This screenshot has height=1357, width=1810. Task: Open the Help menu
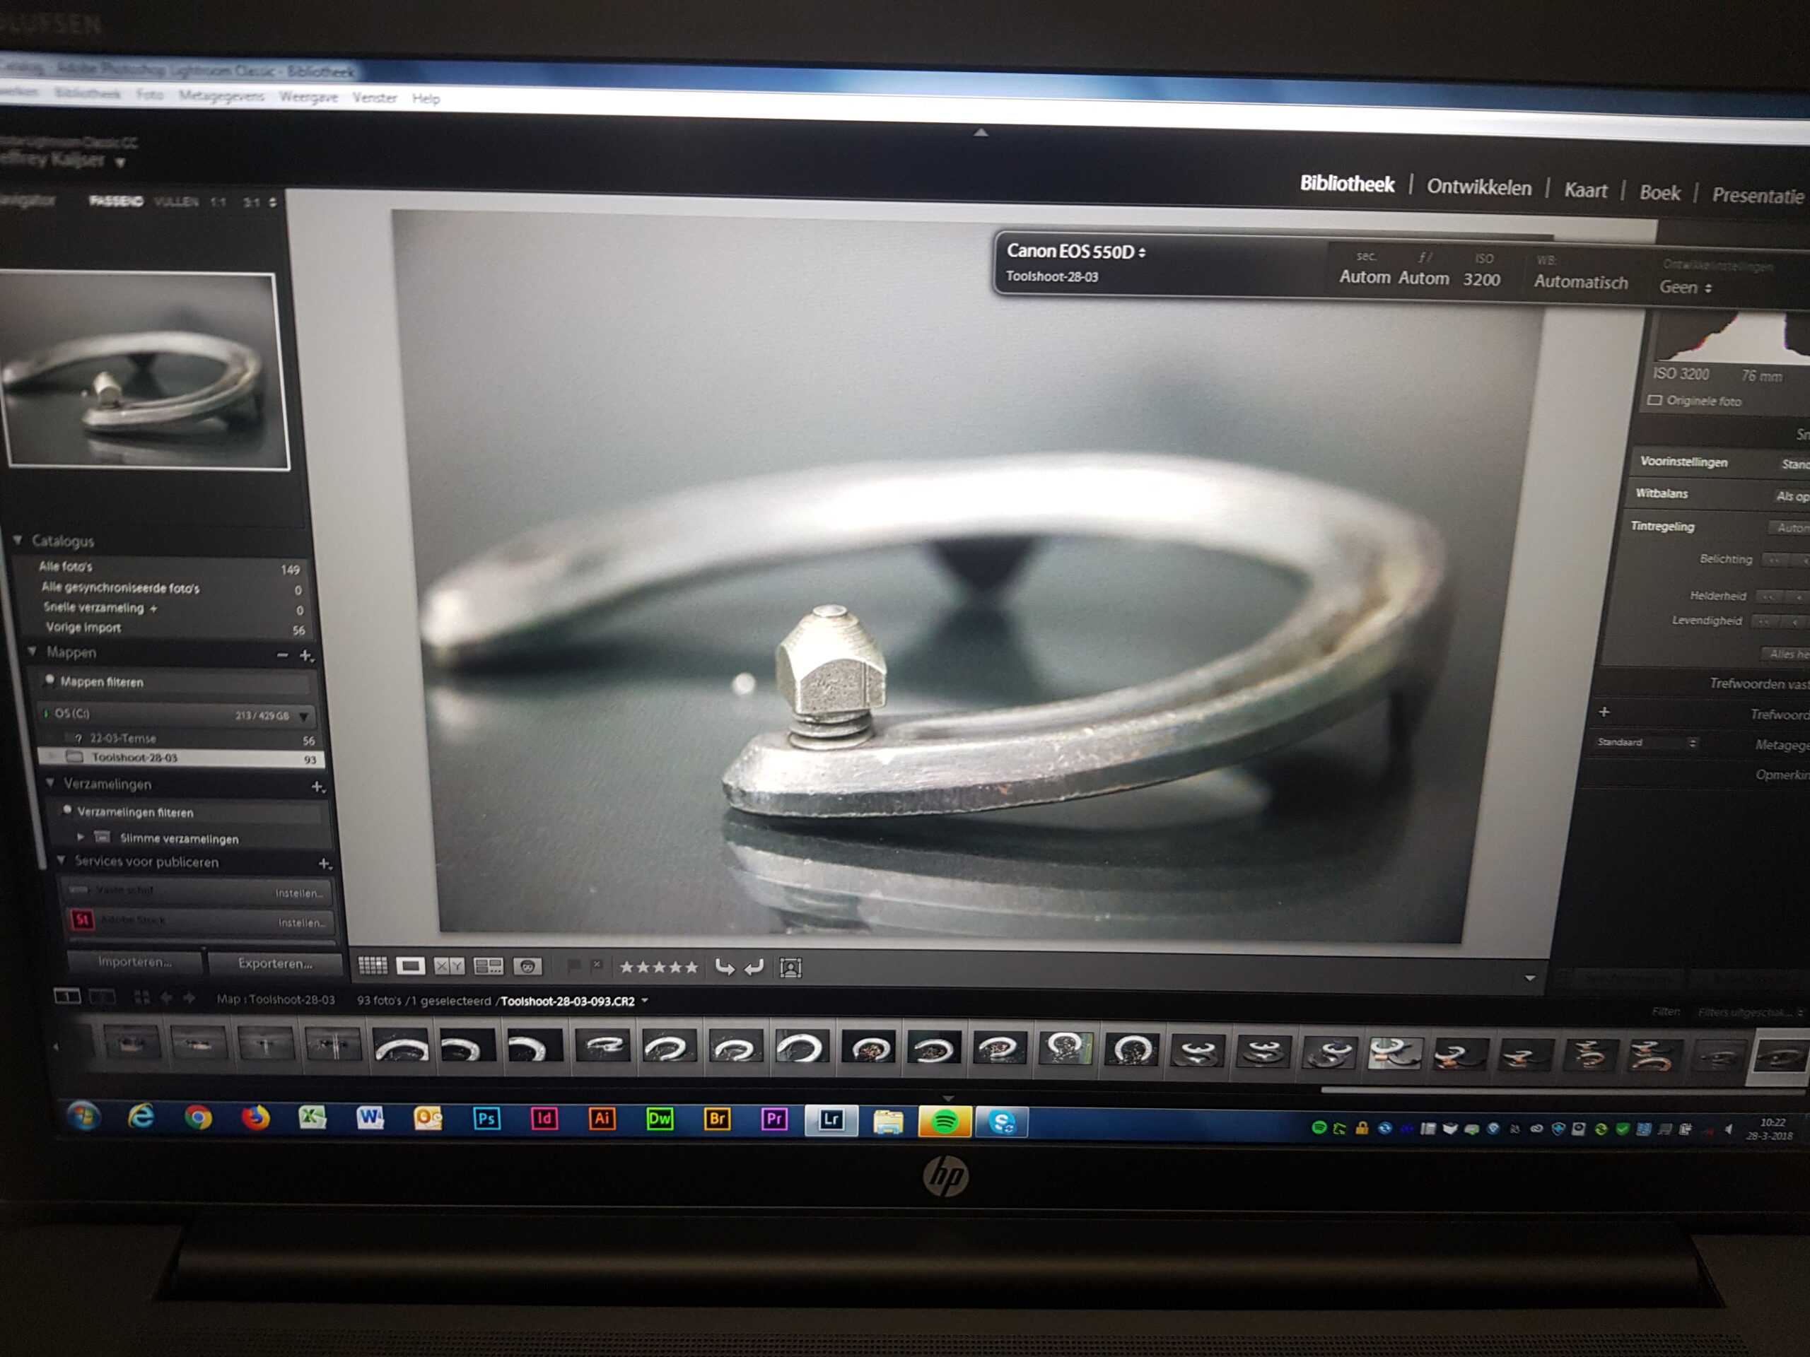tap(426, 98)
